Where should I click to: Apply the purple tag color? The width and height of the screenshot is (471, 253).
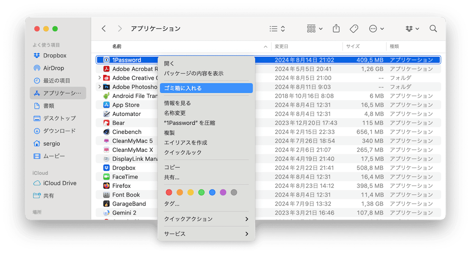click(x=223, y=192)
